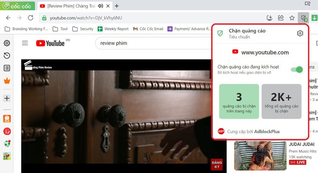Bookmark this page with the star icon
Viewport: 318px width, 173px height.
tap(292, 18)
